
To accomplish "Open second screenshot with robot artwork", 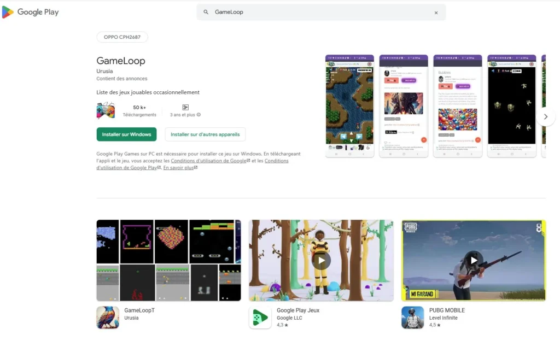I will pyautogui.click(x=404, y=106).
